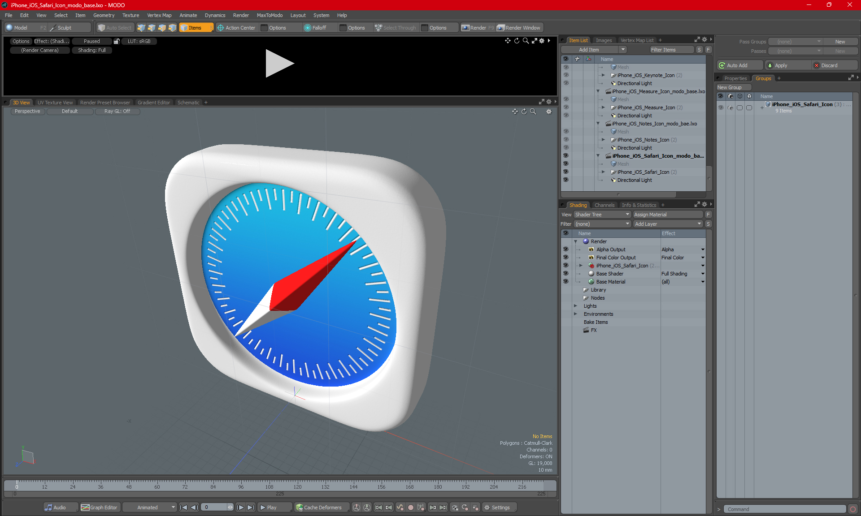Image resolution: width=861 pixels, height=516 pixels.
Task: Collapse the Render node in Shader Tree
Action: pos(576,241)
